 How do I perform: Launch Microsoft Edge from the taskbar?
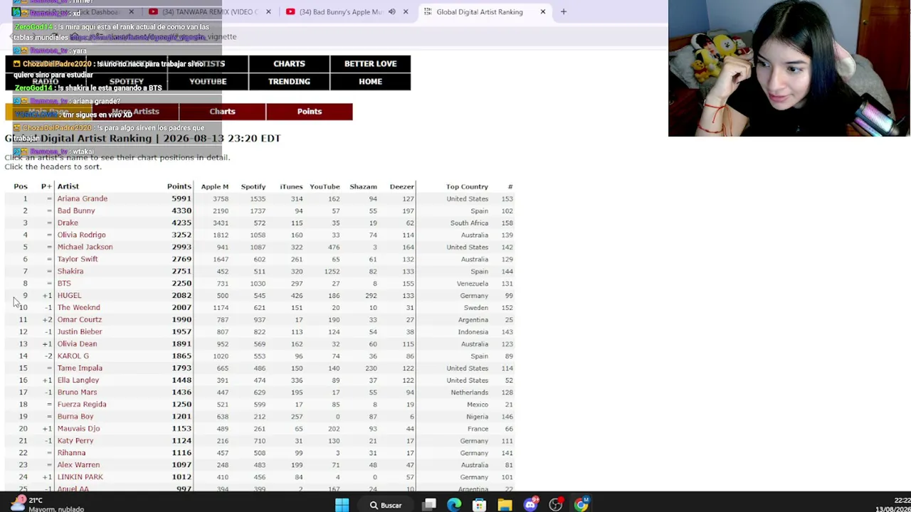pos(454,505)
